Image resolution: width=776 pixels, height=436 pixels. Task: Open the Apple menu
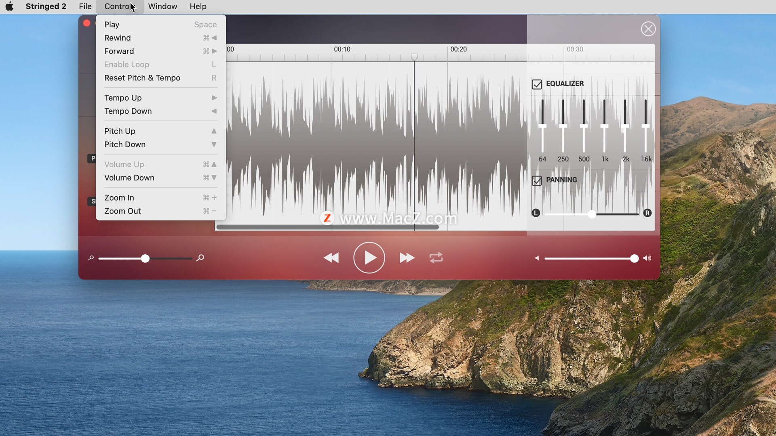coord(9,6)
